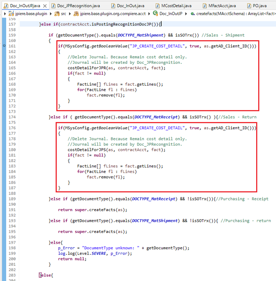Viewport: 276px width, 281px height.
Task: Click Java file icon on MFactAcct.java tab
Action: tap(205, 6)
